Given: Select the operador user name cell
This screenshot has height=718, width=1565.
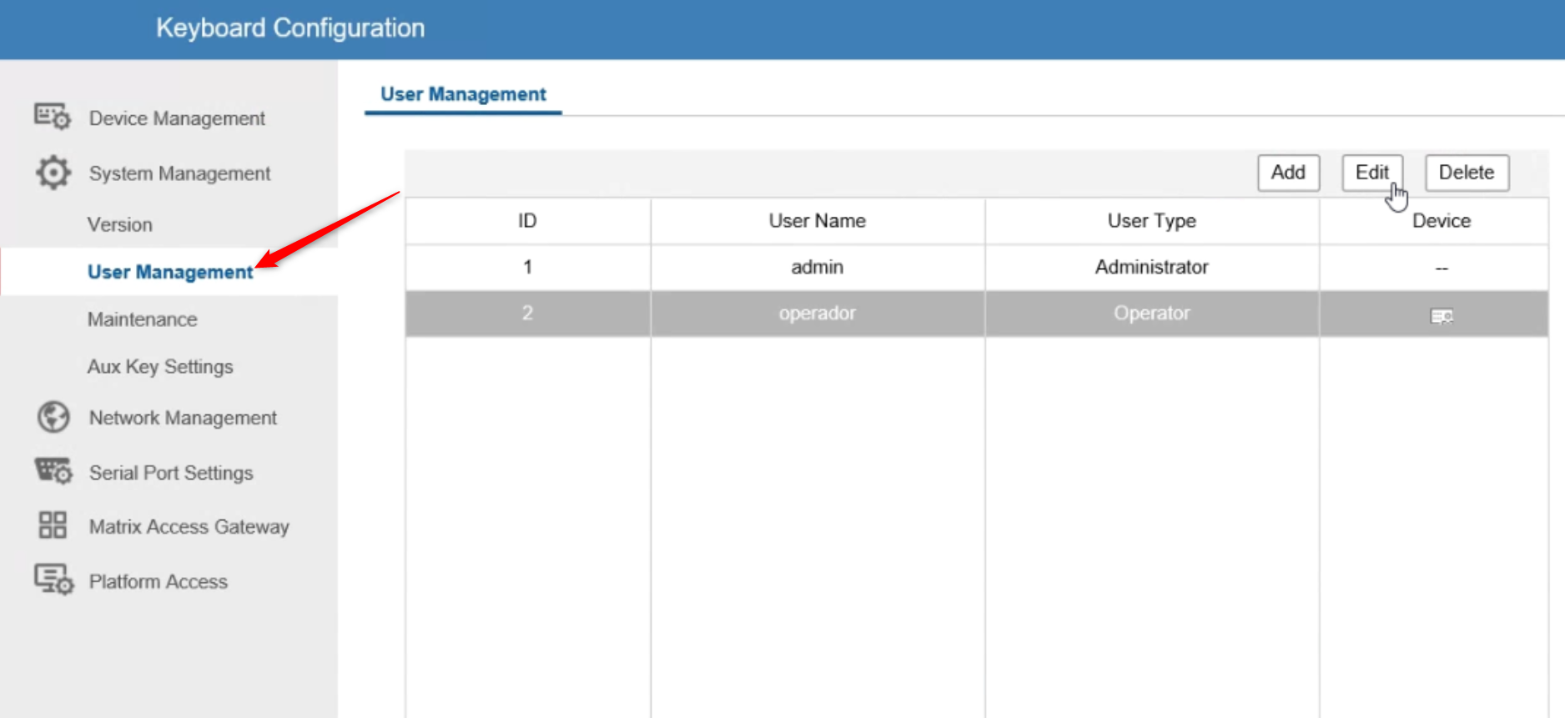Looking at the screenshot, I should coord(818,314).
